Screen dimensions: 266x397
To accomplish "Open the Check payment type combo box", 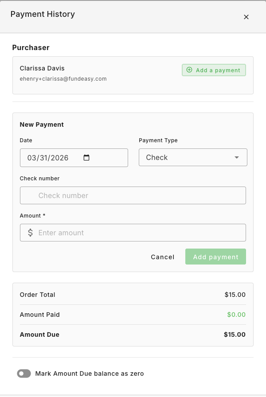I will tap(193, 157).
